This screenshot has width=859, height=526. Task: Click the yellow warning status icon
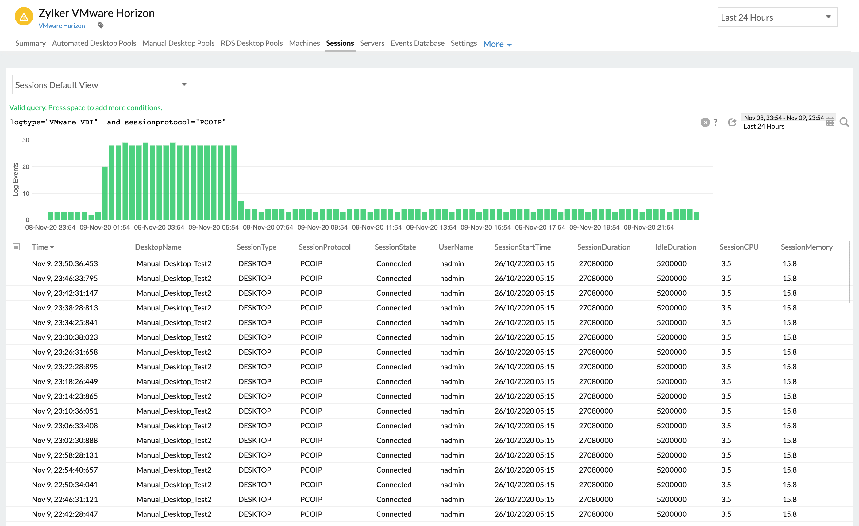pos(24,16)
